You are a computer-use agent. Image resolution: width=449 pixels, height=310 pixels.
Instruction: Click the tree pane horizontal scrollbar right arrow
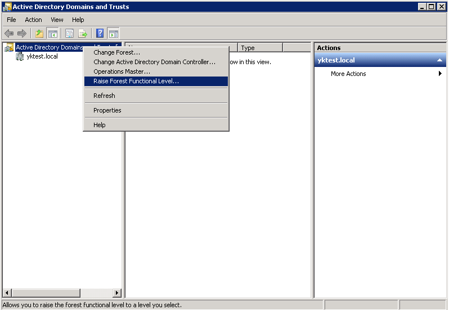[x=117, y=293]
